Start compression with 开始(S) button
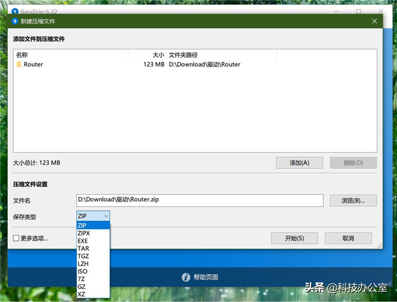The image size is (397, 302). (x=294, y=239)
